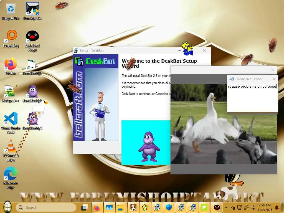This screenshot has width=284, height=213.
Task: Launch the Run MyFelix shortcut
Action: coord(32,11)
